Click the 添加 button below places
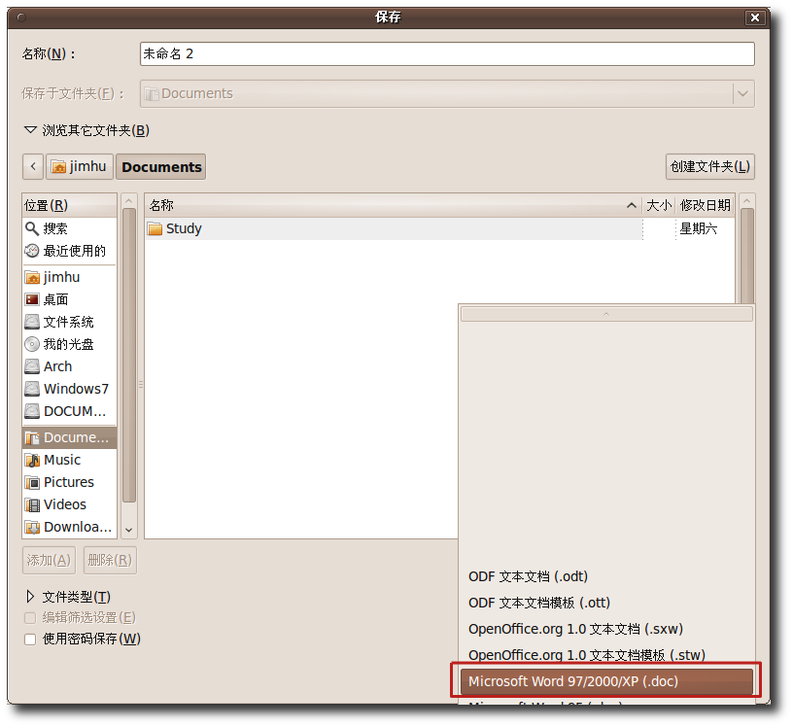This screenshot has height=727, width=793. 49,560
